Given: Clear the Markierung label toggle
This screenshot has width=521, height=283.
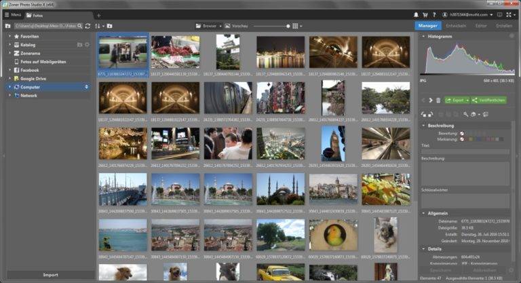Looking at the screenshot, I should click(x=462, y=139).
